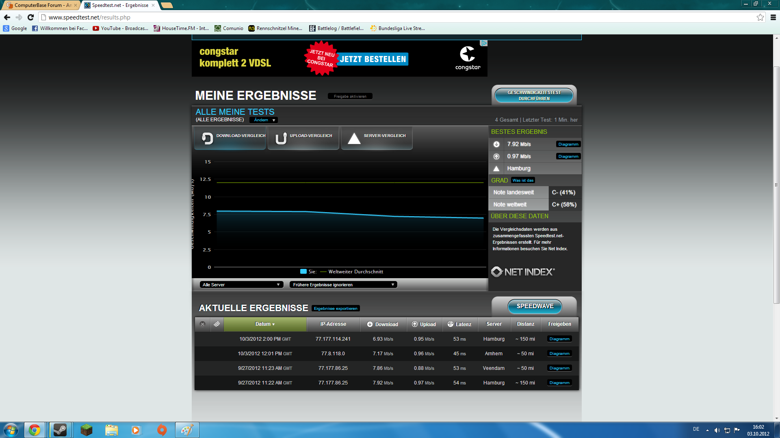
Task: Toggle Freigabe aktivieren
Action: coord(350,97)
